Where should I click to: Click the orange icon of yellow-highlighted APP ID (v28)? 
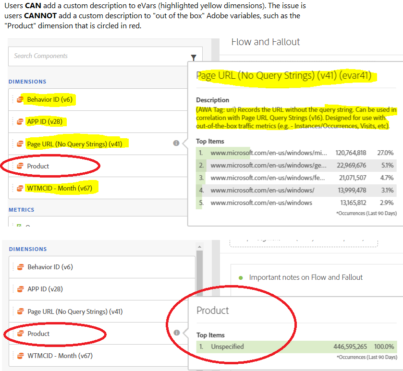click(20, 122)
